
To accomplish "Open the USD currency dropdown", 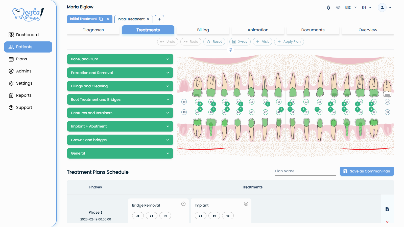I will [x=351, y=8].
